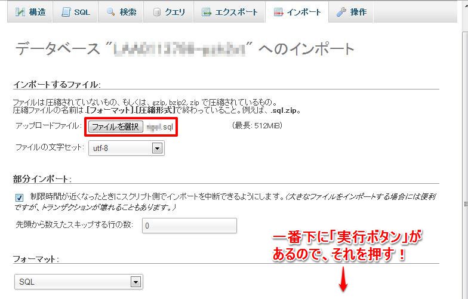Open the フォーマット SQL dropdown
This screenshot has width=468, height=299.
coord(79,282)
